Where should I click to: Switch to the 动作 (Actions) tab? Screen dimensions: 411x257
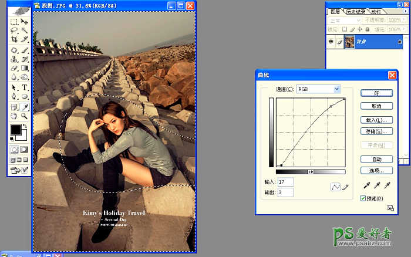pyautogui.click(x=376, y=11)
